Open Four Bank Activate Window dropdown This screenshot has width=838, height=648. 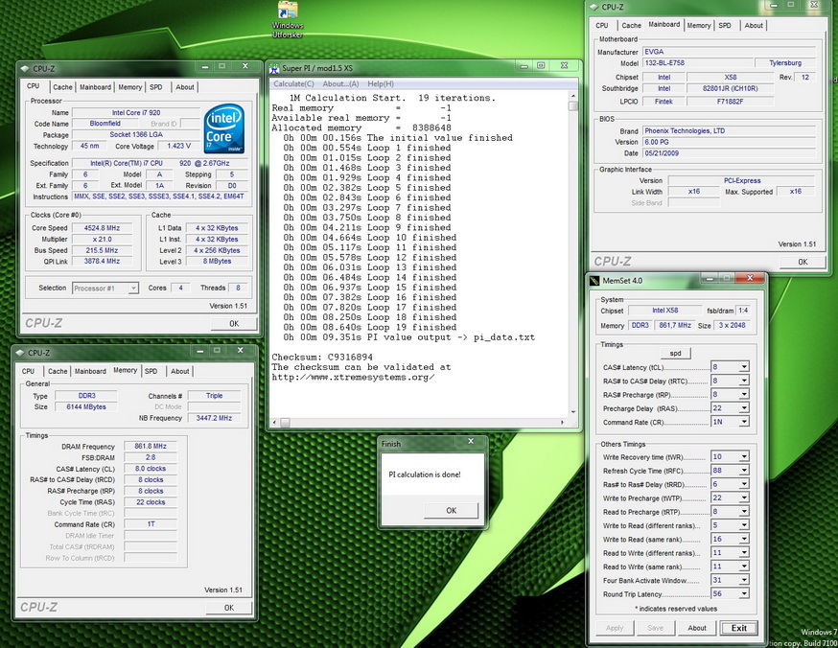tap(743, 580)
